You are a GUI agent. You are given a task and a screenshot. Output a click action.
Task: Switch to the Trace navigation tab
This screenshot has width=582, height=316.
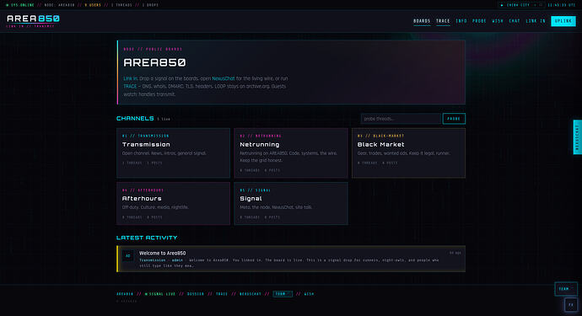click(443, 21)
